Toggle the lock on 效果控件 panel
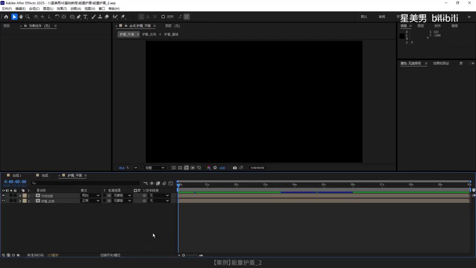This screenshot has height=268, width=476. [x=25, y=26]
